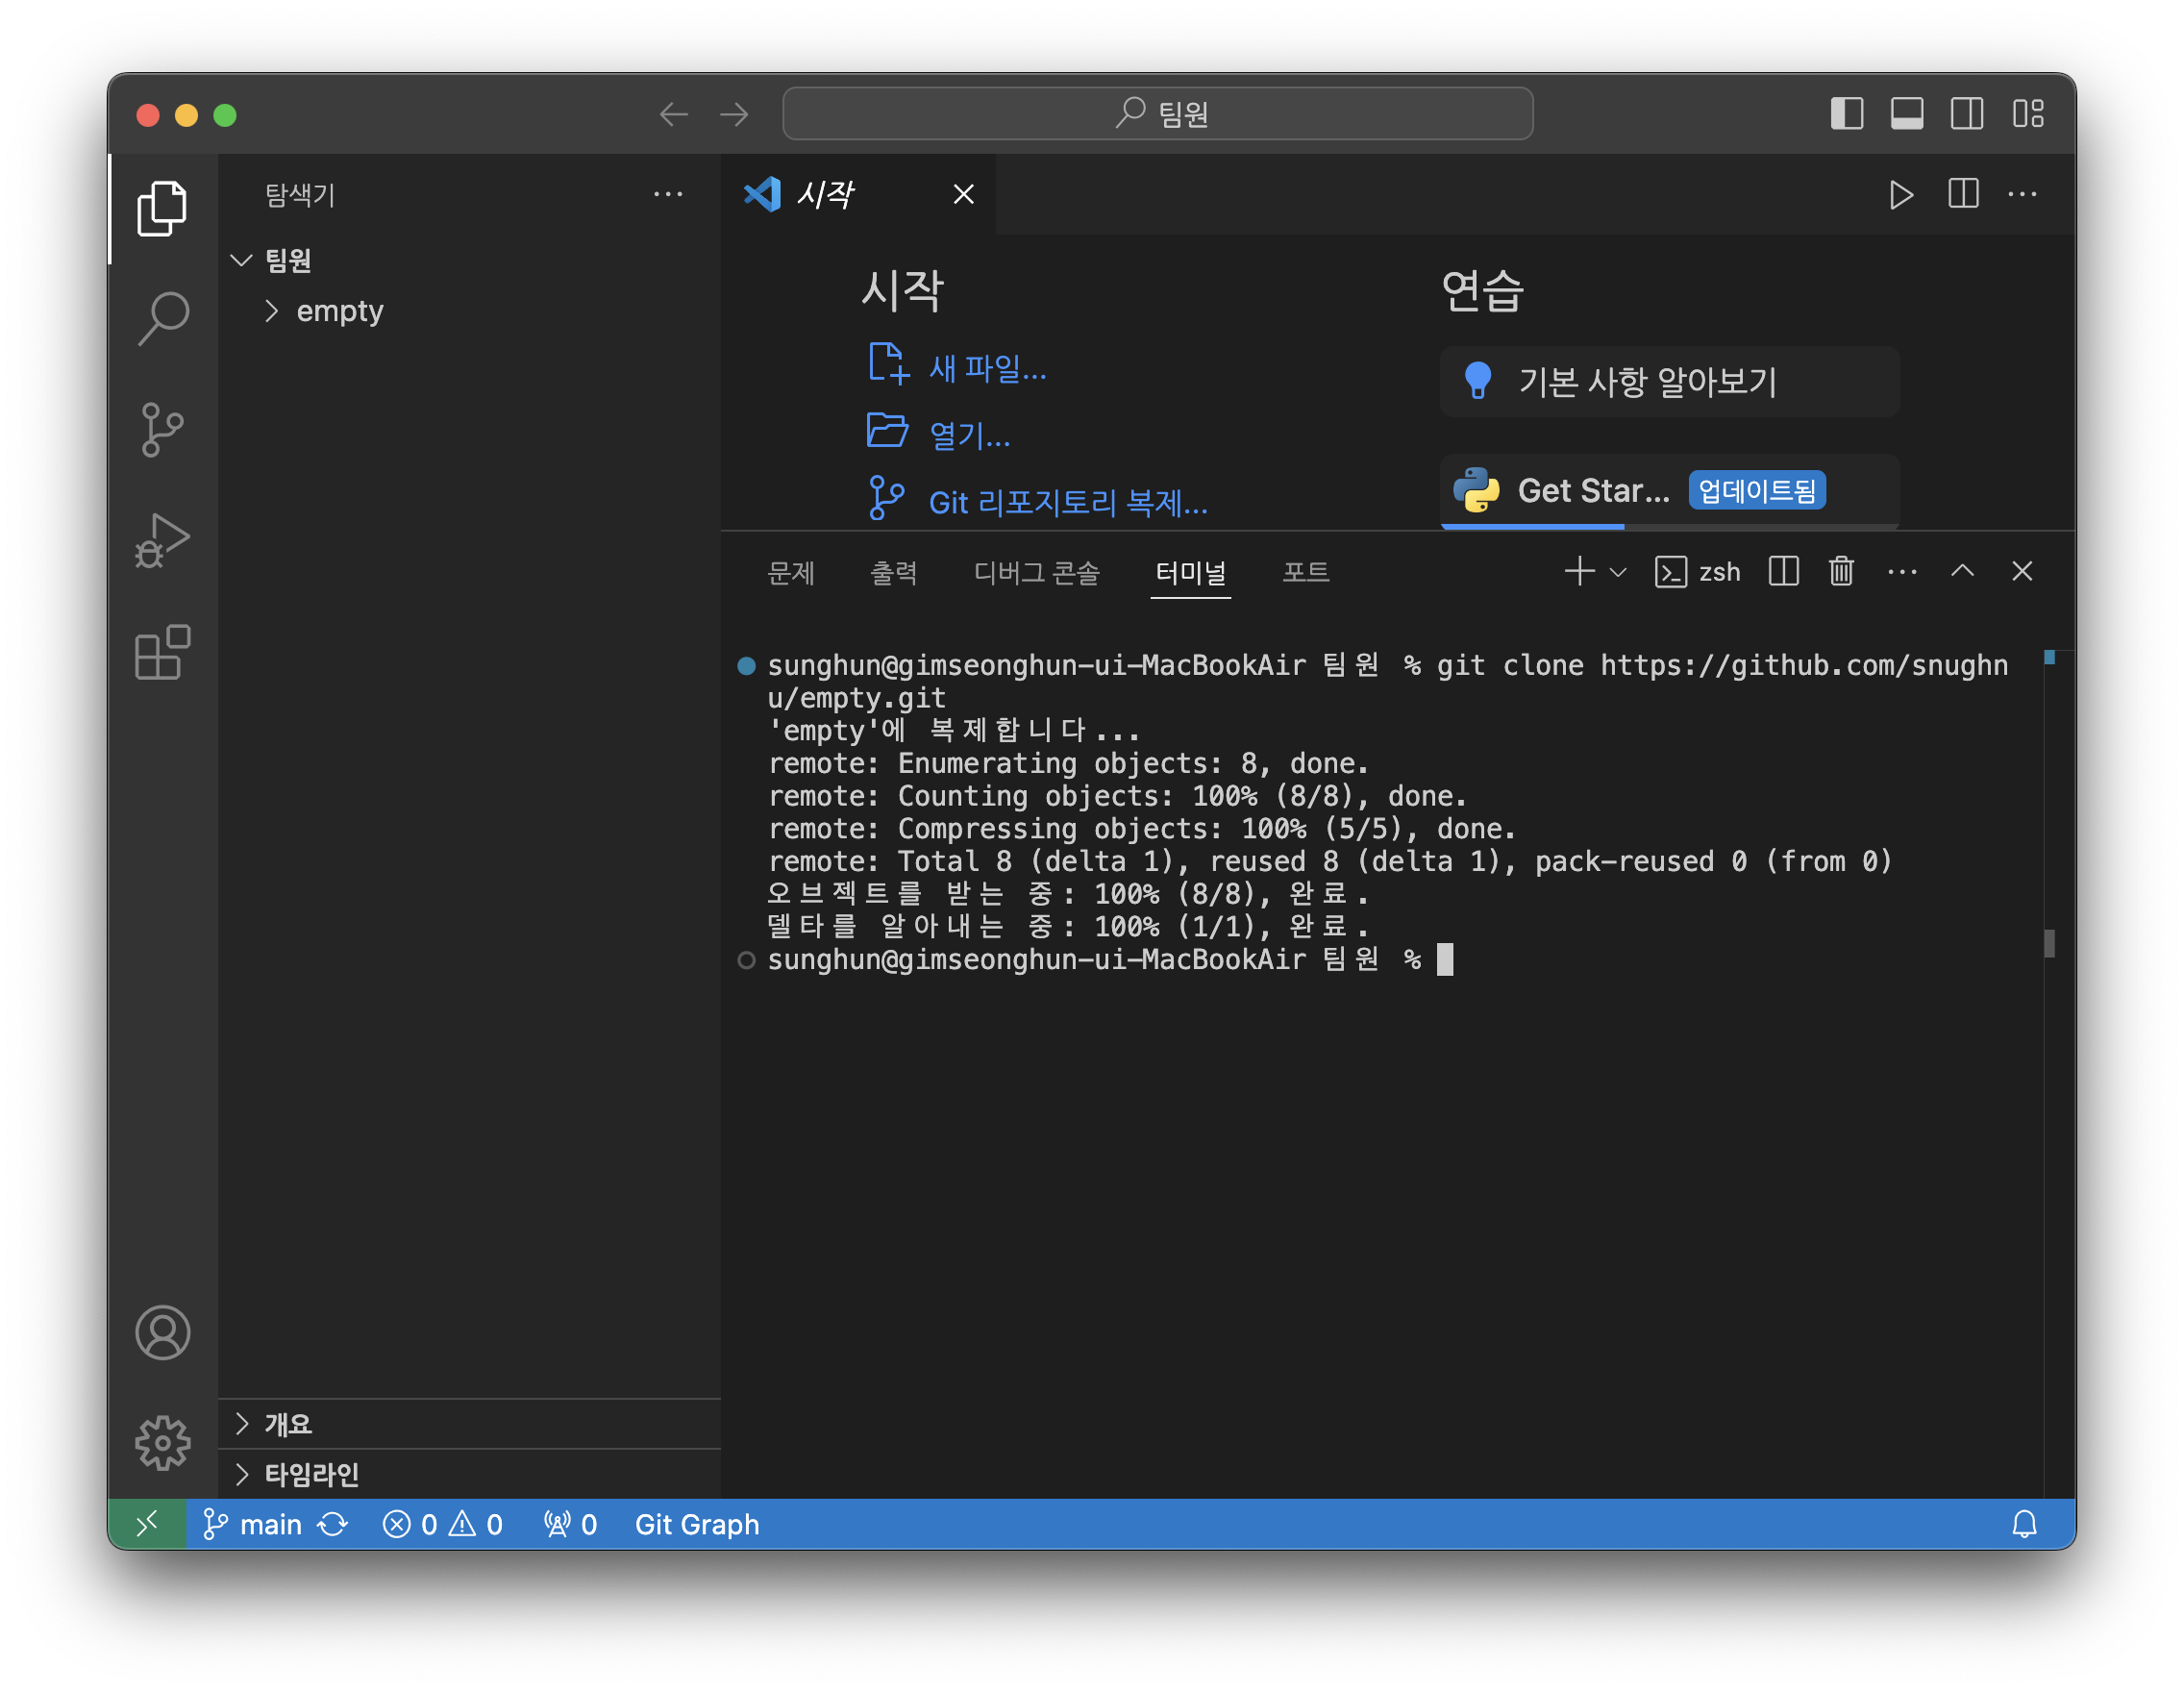Switch to the 디버그 콘솔 tab
Screen dimensions: 2184x1692
point(1036,572)
